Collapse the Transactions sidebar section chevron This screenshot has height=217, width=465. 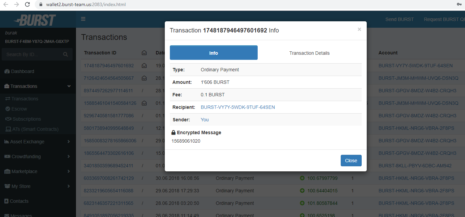(x=69, y=86)
